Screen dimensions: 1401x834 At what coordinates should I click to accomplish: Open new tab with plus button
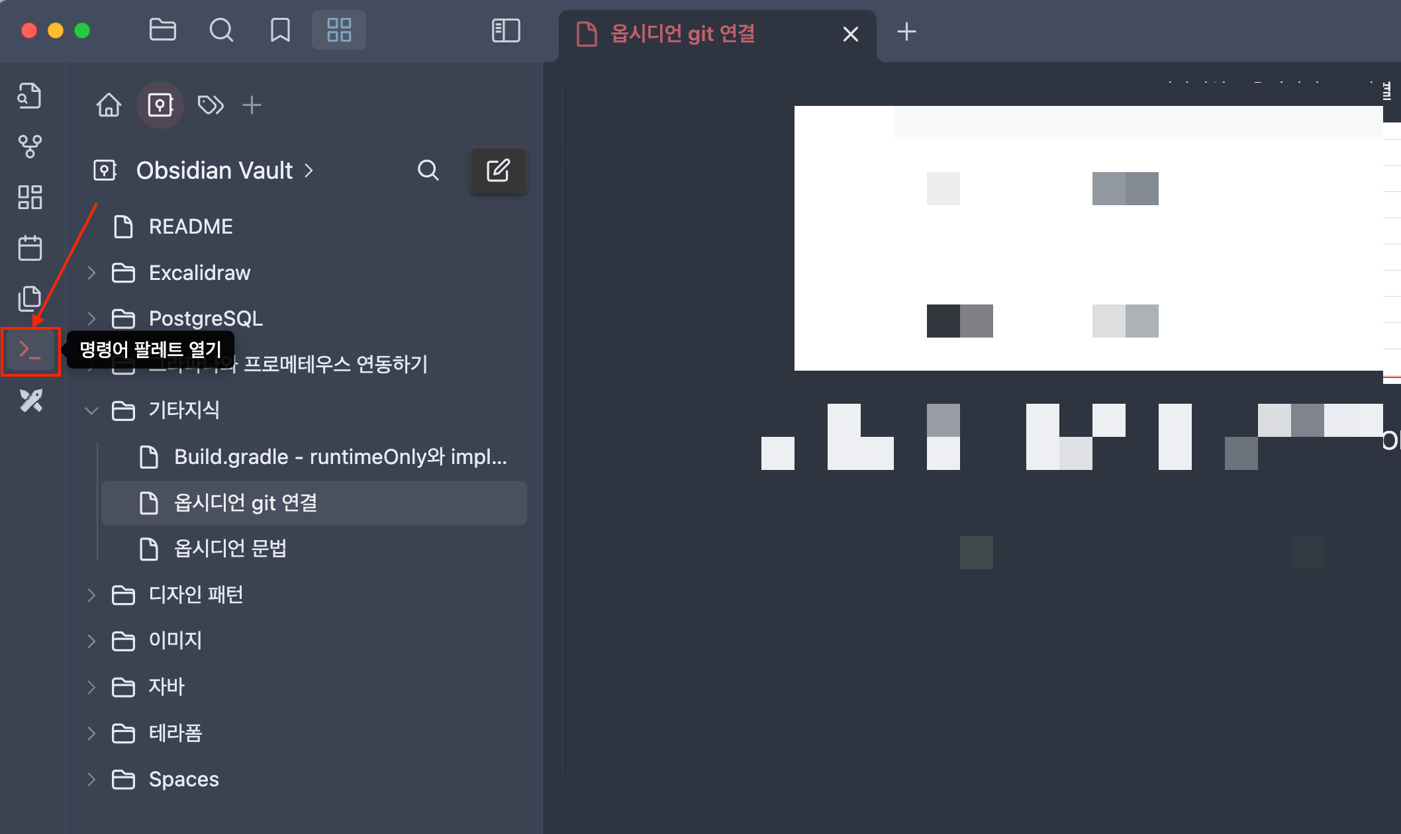906,32
